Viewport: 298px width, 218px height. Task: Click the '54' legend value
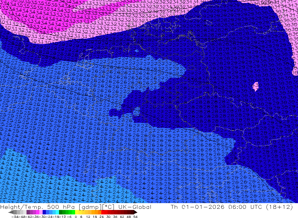tap(135, 217)
